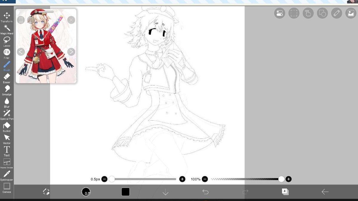This screenshot has width=358, height=201.
Task: Pick the Smudge tool
Action: (x=7, y=91)
